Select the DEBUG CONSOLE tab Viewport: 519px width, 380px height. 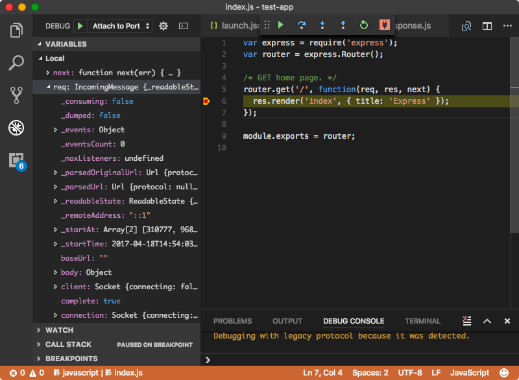[x=354, y=321]
